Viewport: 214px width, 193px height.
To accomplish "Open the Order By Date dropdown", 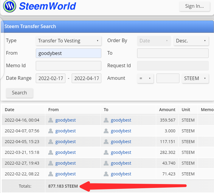I will (154, 41).
